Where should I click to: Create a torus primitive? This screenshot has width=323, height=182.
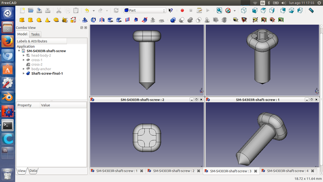[57, 19]
